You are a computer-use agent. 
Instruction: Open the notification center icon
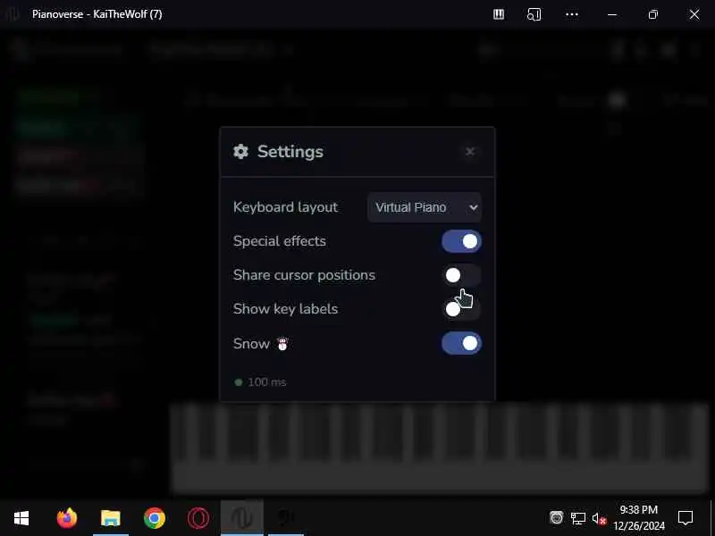[686, 518]
